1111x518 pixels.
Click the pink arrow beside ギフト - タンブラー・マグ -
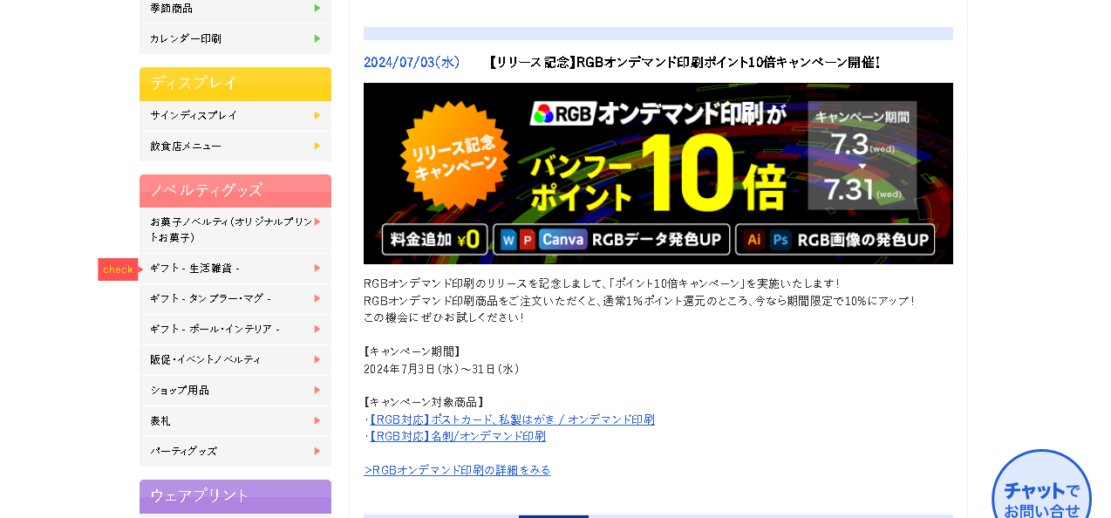click(317, 298)
